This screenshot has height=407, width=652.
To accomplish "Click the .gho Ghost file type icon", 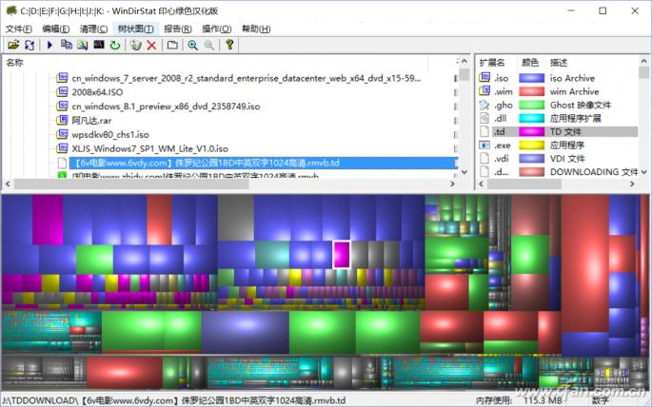I will (x=484, y=105).
